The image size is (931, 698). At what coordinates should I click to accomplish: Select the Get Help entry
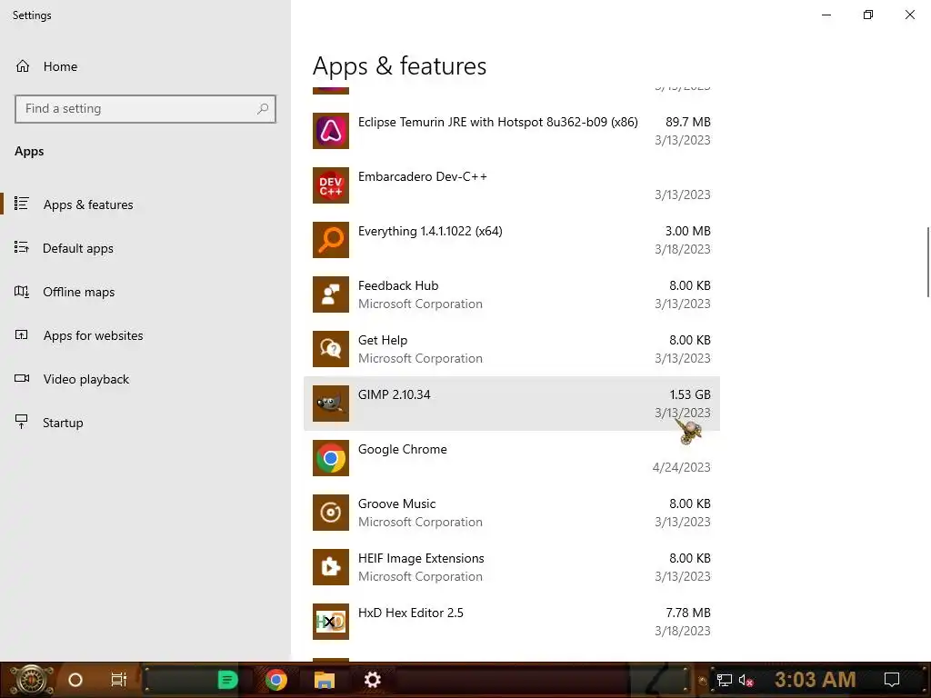[512, 349]
